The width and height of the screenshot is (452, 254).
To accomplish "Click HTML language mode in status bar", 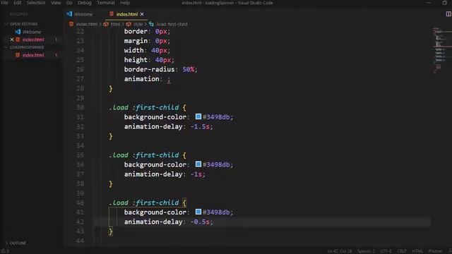I will coord(417,251).
